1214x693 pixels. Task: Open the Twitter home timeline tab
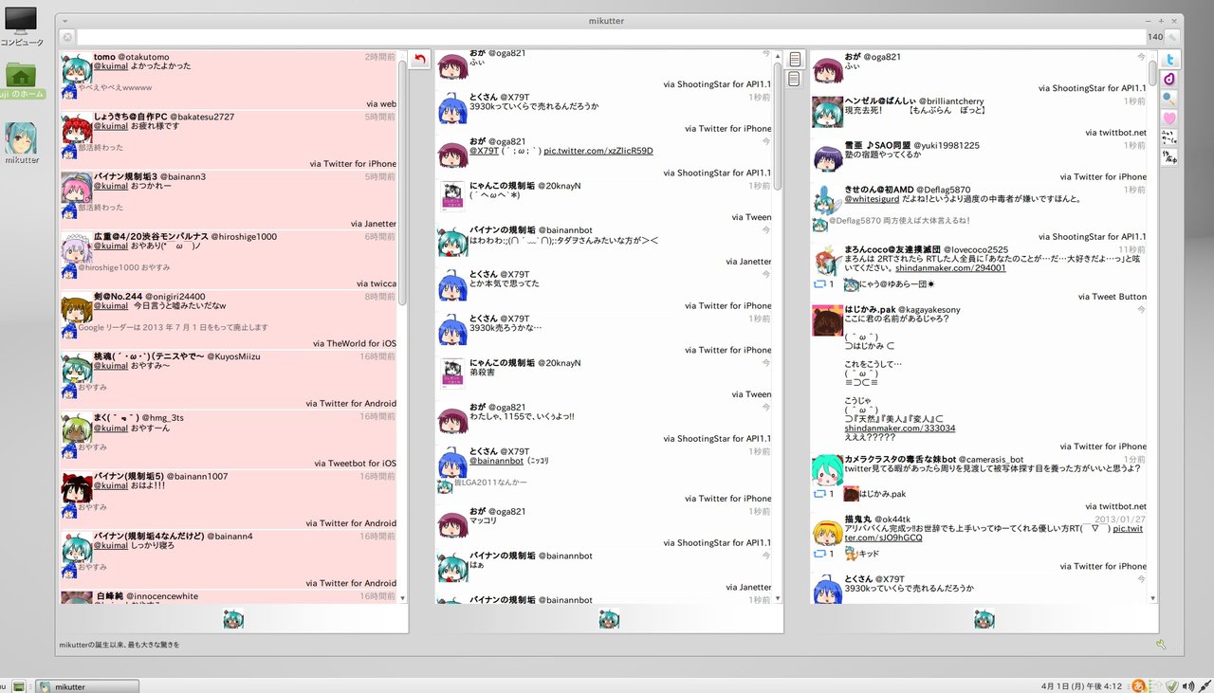[x=1170, y=60]
